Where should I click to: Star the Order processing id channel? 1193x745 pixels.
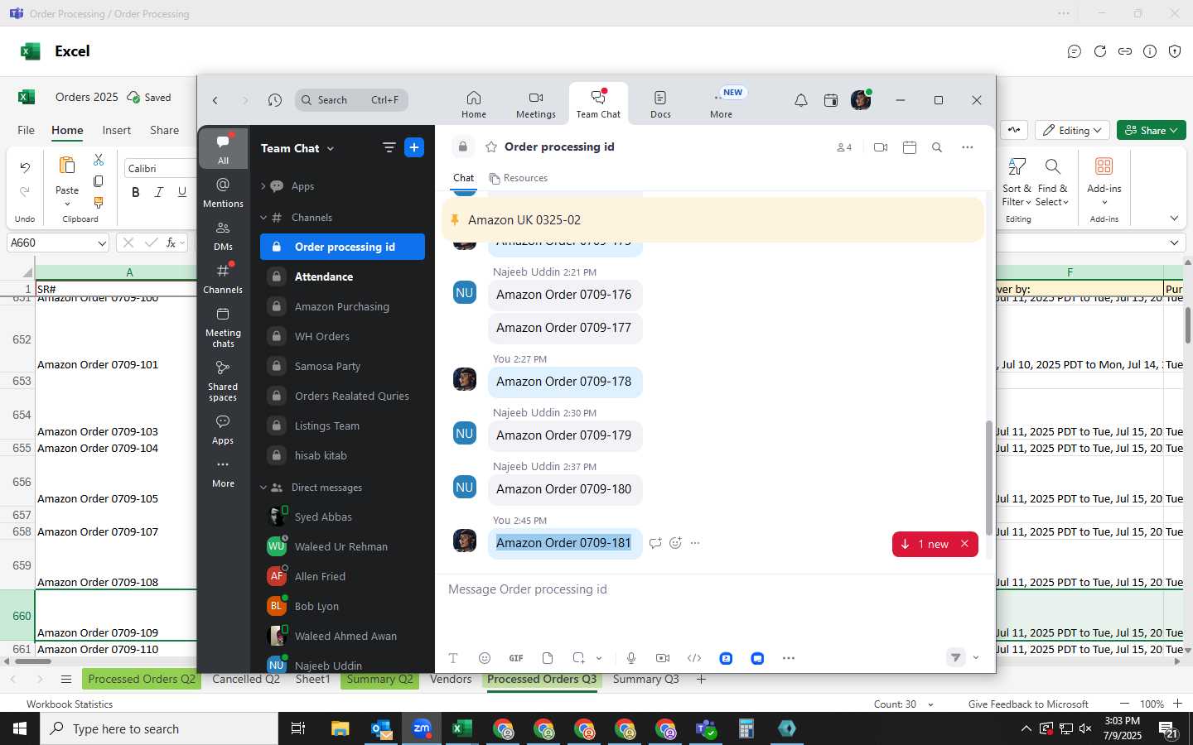(491, 147)
